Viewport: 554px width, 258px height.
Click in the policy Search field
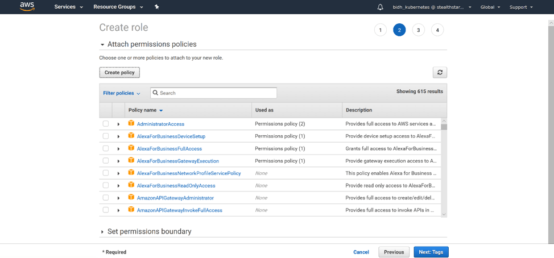[x=213, y=93]
